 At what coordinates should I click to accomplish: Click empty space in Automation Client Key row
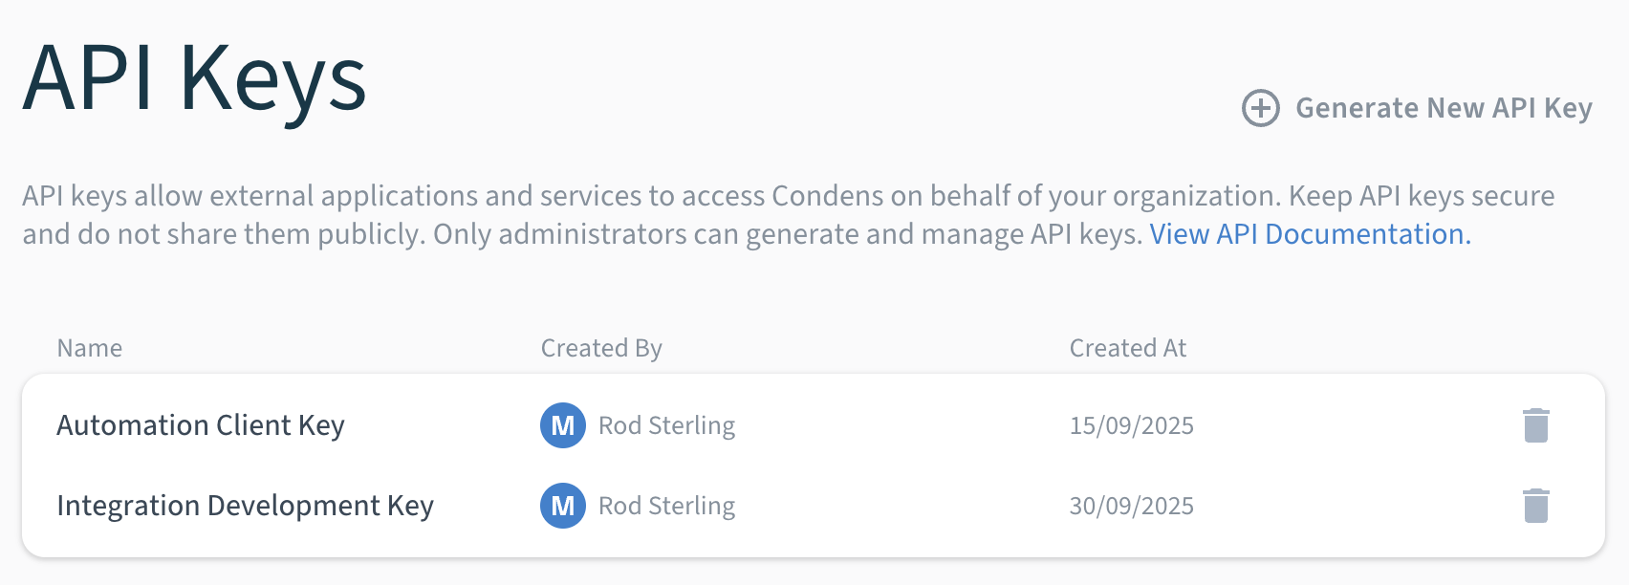pos(899,425)
